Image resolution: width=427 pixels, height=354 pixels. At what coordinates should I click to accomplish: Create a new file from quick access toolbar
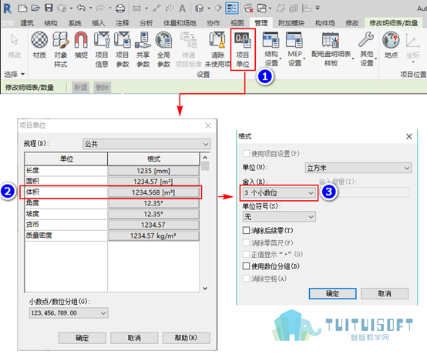[22, 8]
